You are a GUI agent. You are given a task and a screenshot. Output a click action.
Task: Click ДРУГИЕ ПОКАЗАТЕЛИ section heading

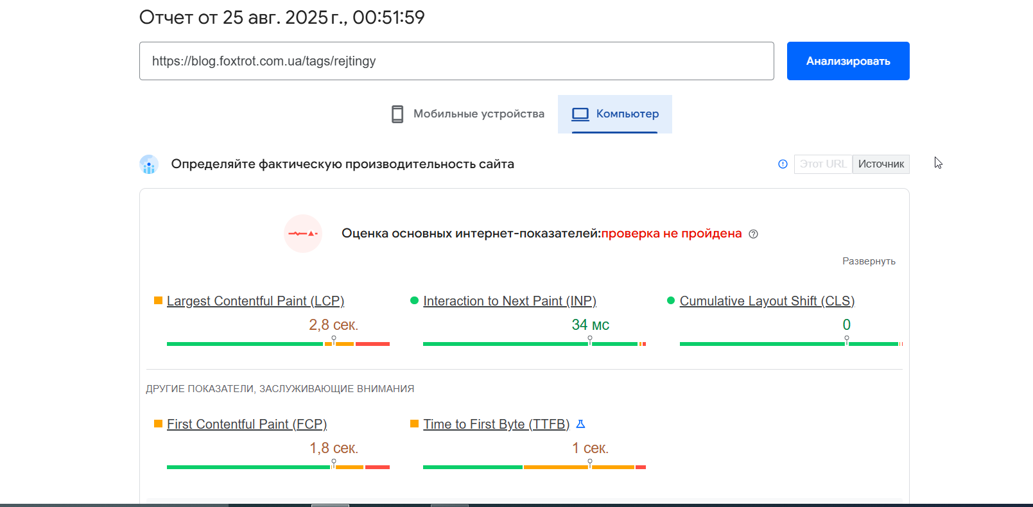tap(280, 389)
